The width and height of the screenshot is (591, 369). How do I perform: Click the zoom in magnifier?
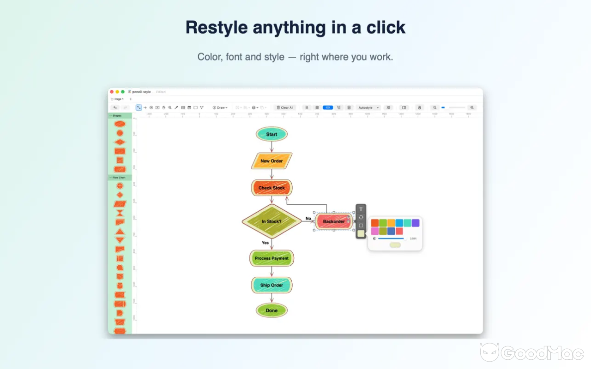[472, 107]
